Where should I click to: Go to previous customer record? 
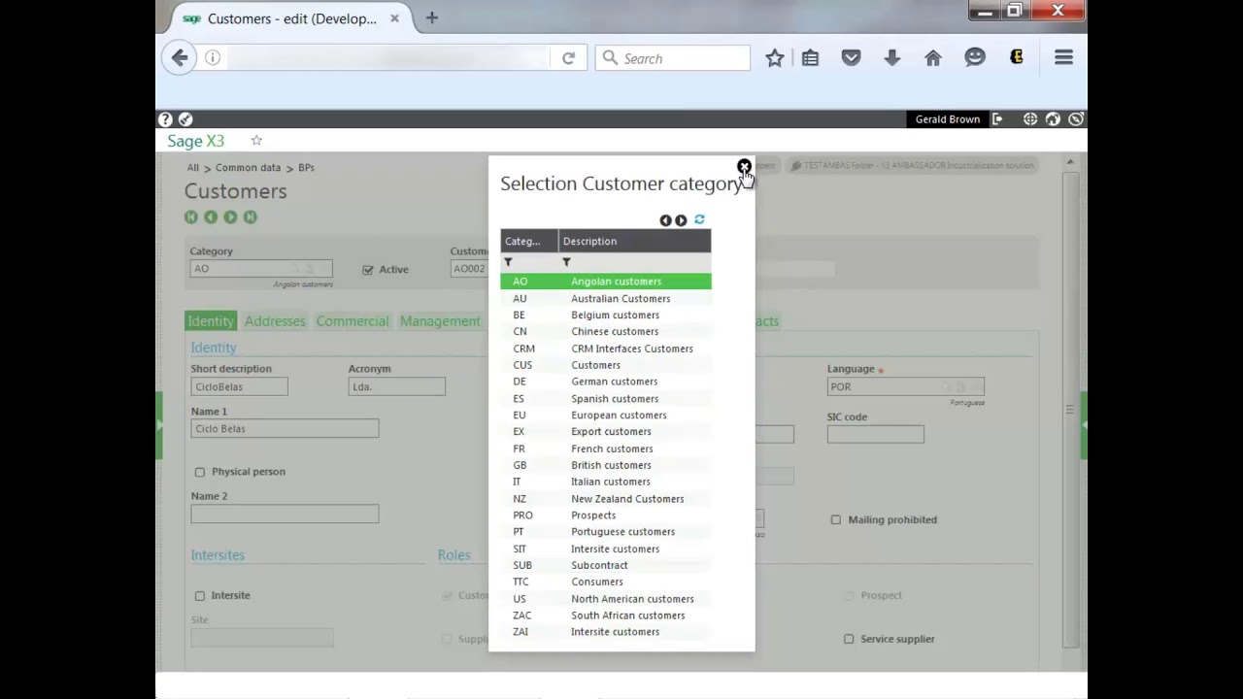point(210,216)
